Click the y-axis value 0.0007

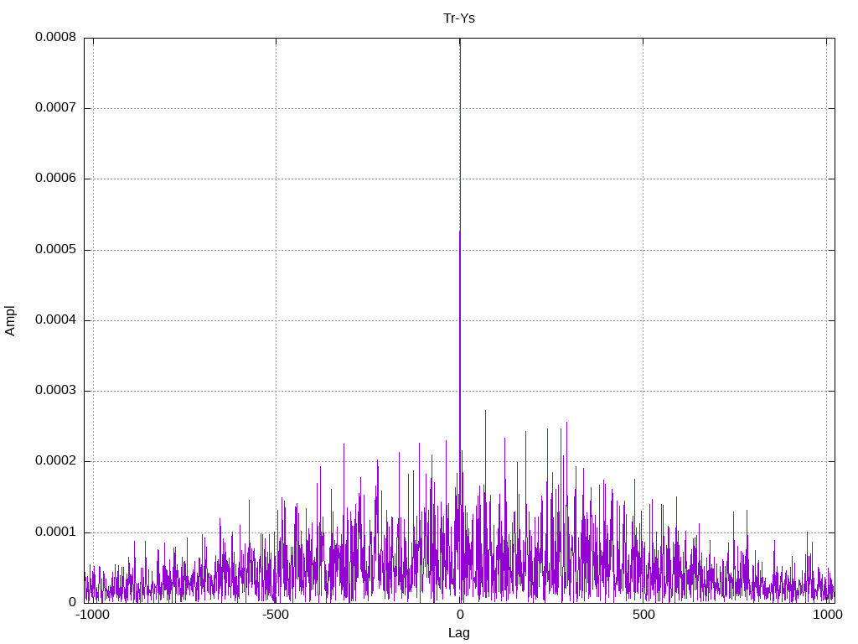55,108
